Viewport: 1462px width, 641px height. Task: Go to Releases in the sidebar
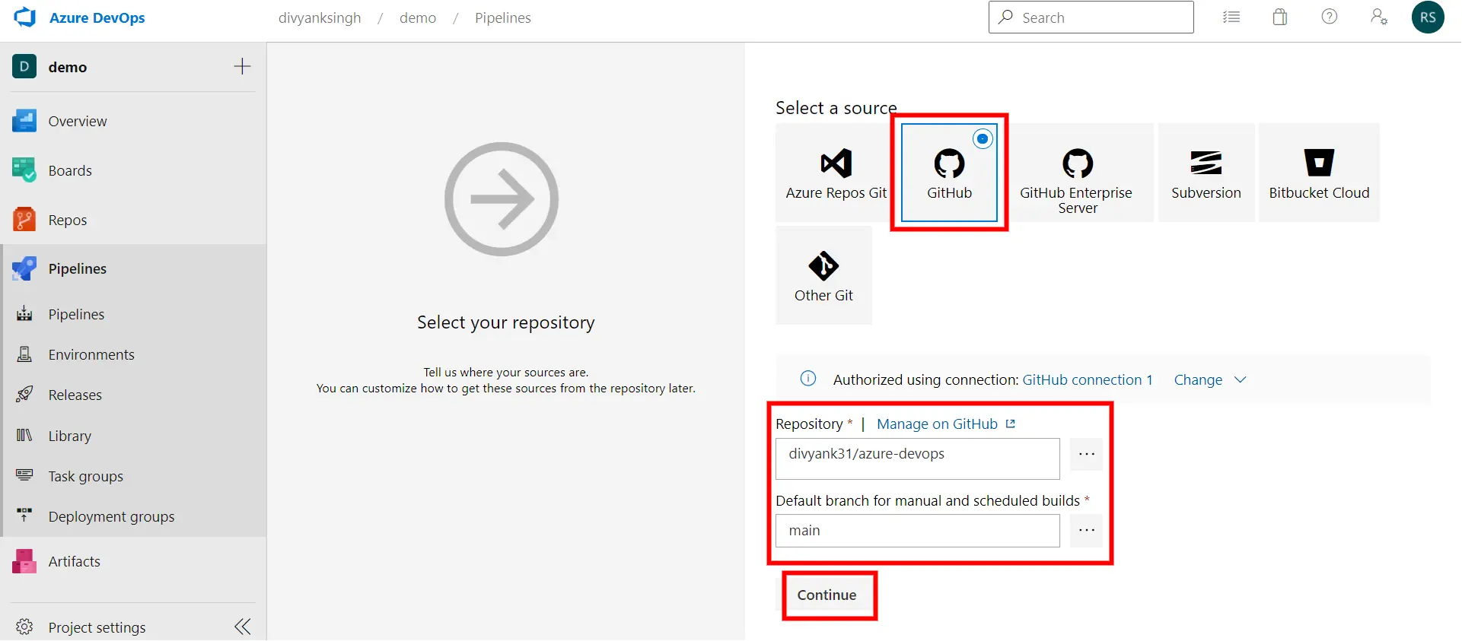75,395
